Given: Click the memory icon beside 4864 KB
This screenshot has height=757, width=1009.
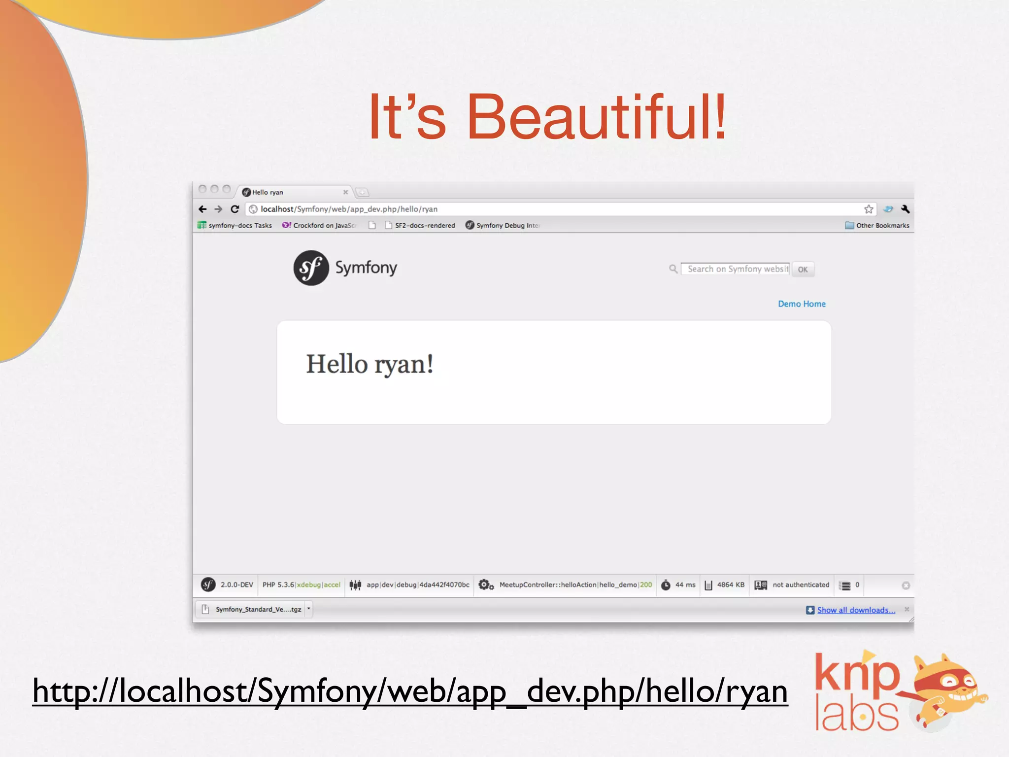Looking at the screenshot, I should point(708,585).
